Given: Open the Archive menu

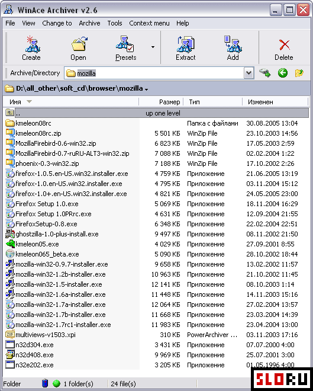Looking at the screenshot, I should click(89, 23).
